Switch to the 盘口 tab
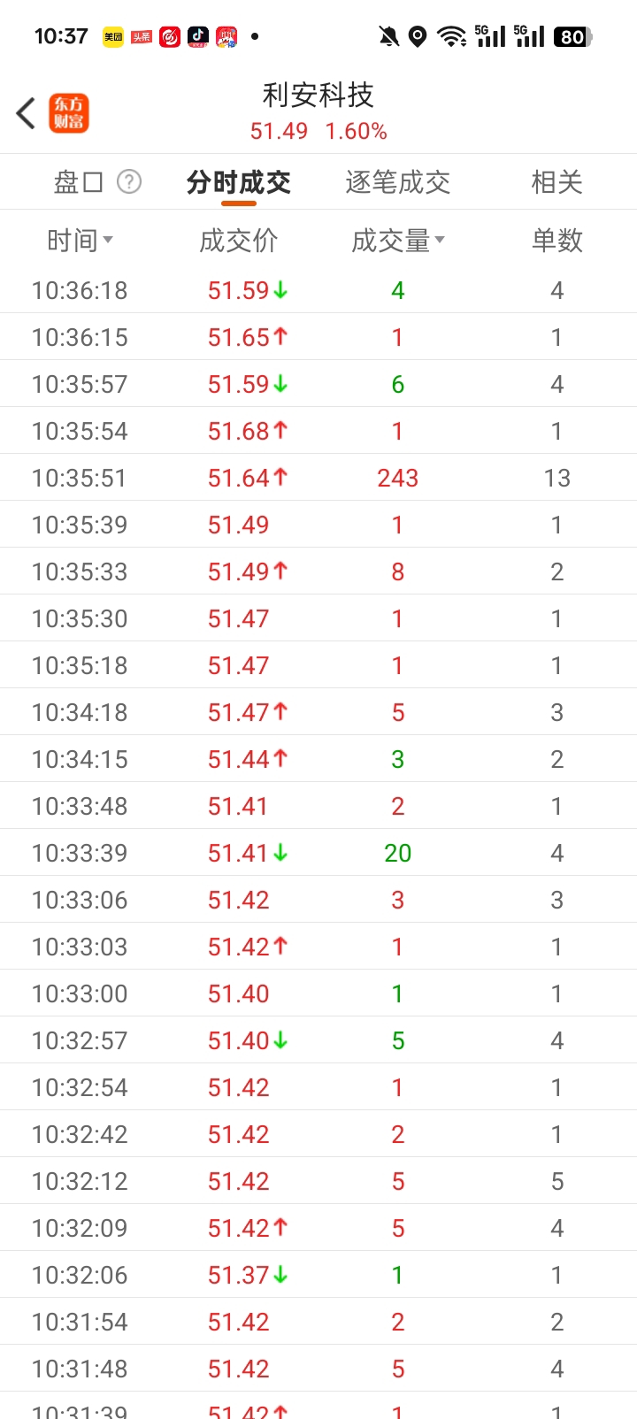 coord(79,182)
